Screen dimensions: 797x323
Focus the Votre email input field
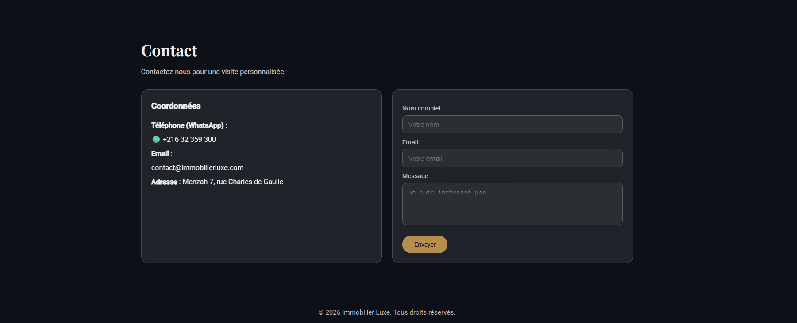point(512,158)
